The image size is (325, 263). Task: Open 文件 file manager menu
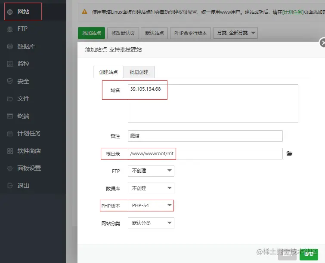click(23, 98)
